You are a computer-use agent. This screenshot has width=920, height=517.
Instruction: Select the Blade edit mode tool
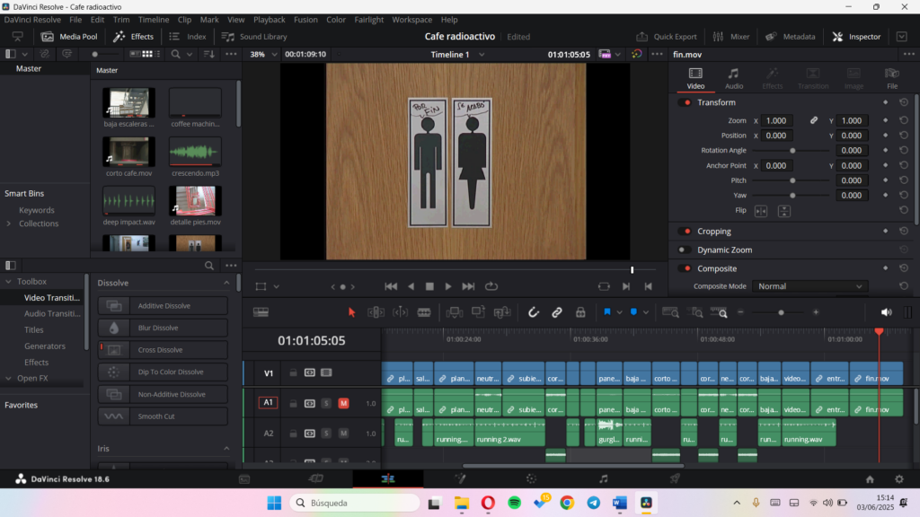[423, 312]
